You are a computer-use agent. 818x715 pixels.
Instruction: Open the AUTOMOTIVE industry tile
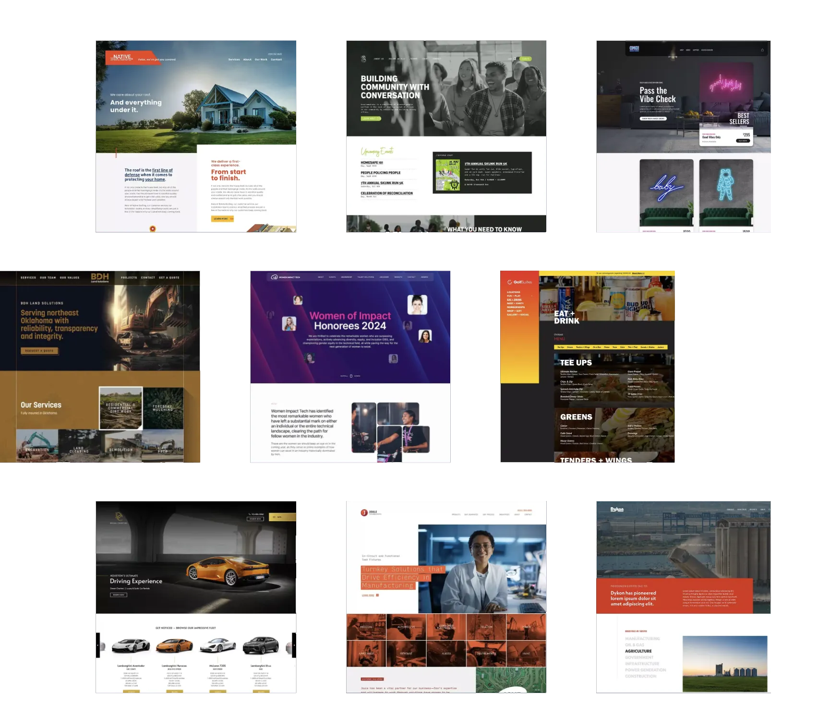pyautogui.click(x=406, y=627)
